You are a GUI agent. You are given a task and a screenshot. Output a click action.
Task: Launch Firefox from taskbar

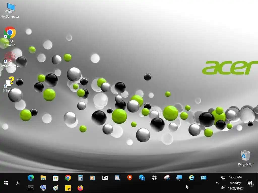tap(80, 188)
